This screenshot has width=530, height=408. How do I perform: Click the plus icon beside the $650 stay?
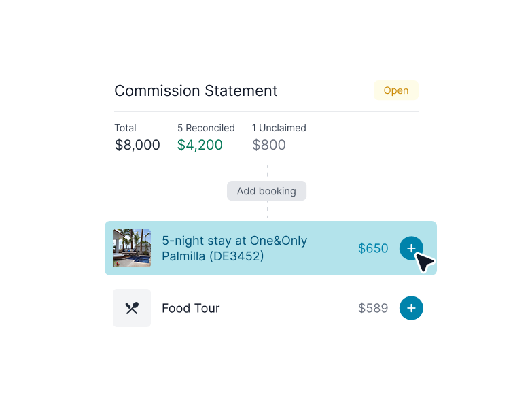coord(410,248)
